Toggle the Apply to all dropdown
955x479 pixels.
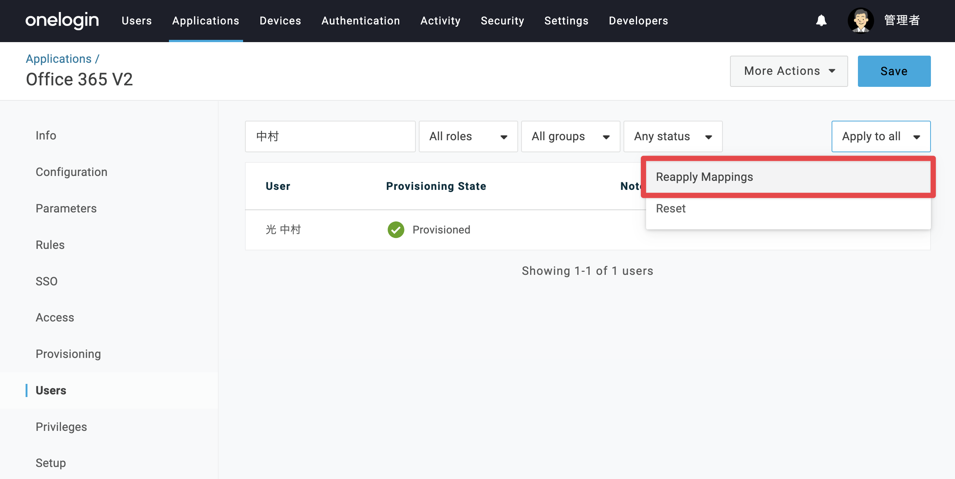coord(881,136)
